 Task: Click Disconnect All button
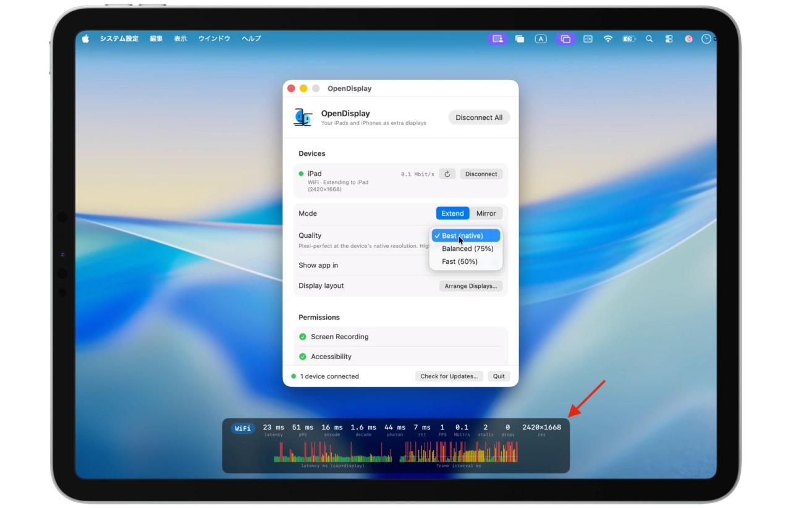click(479, 117)
